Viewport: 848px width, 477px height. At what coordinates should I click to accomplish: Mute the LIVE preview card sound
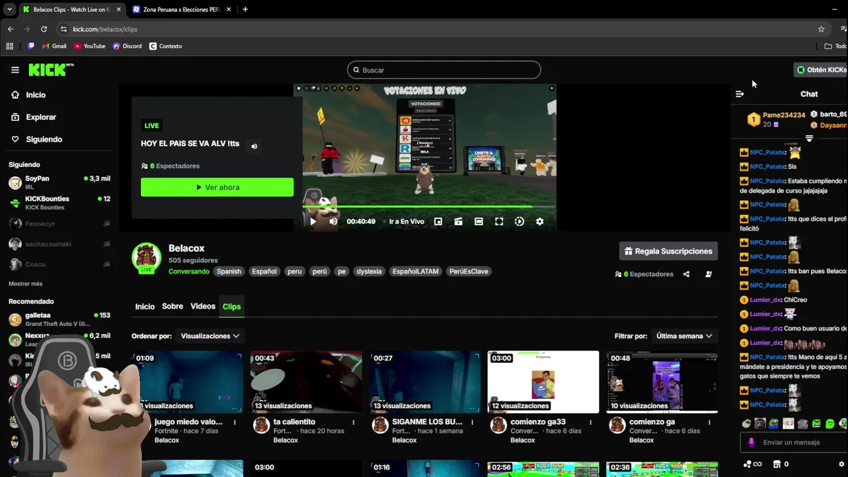point(254,146)
